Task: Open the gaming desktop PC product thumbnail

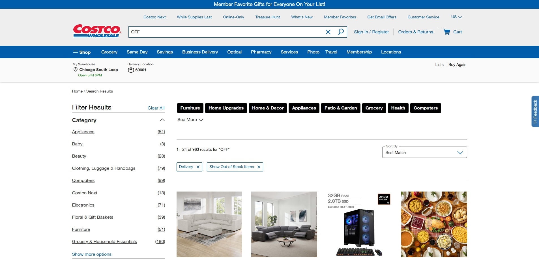Action: pos(359,224)
